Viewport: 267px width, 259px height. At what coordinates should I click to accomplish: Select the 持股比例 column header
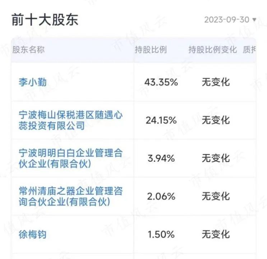(x=151, y=50)
